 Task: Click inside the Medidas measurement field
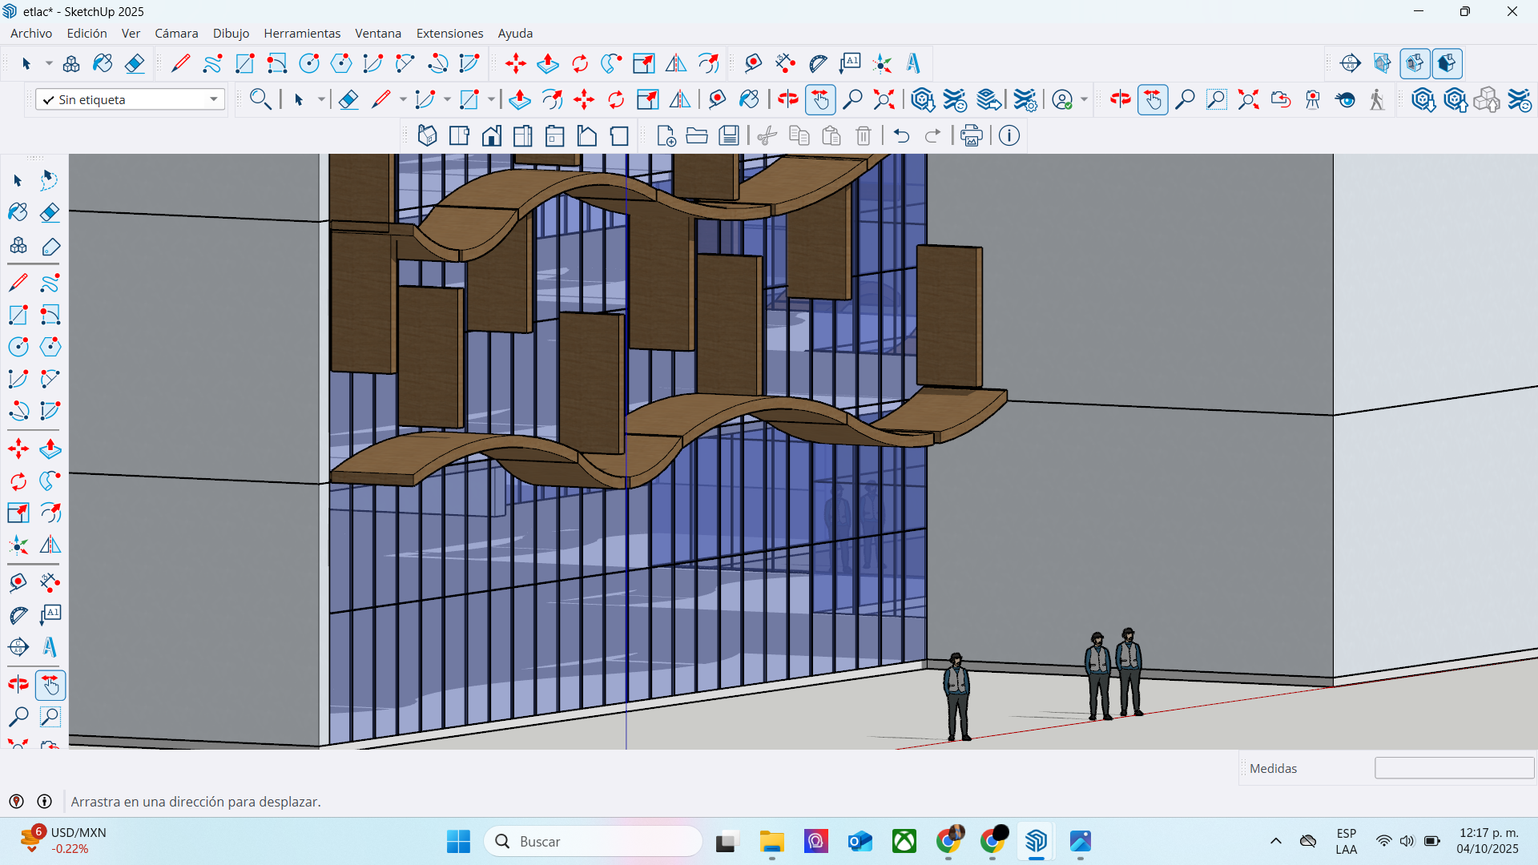[x=1452, y=767]
